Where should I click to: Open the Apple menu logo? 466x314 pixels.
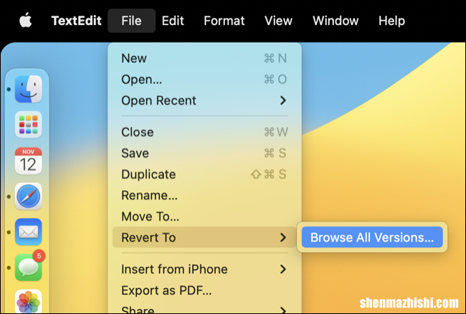coord(26,21)
